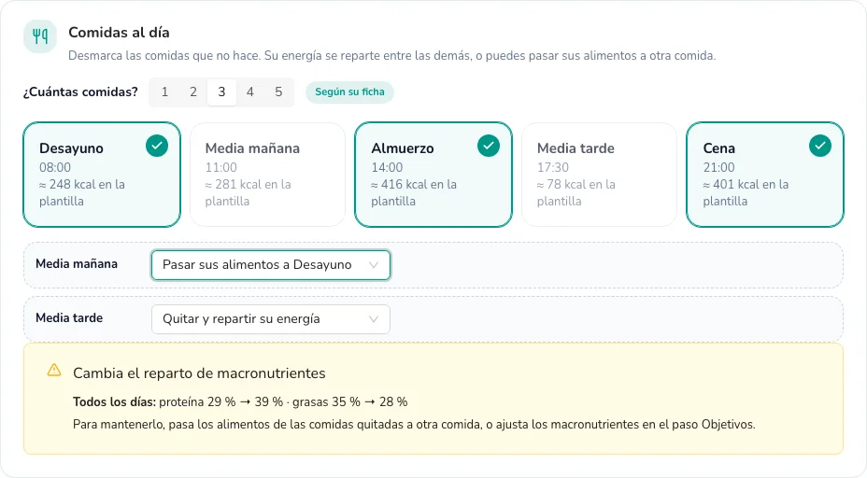Click the ≈ 281 kcal en la plantilla text

tap(248, 193)
